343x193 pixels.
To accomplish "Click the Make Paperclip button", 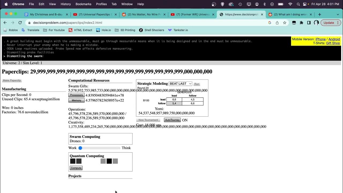I will (12, 80).
